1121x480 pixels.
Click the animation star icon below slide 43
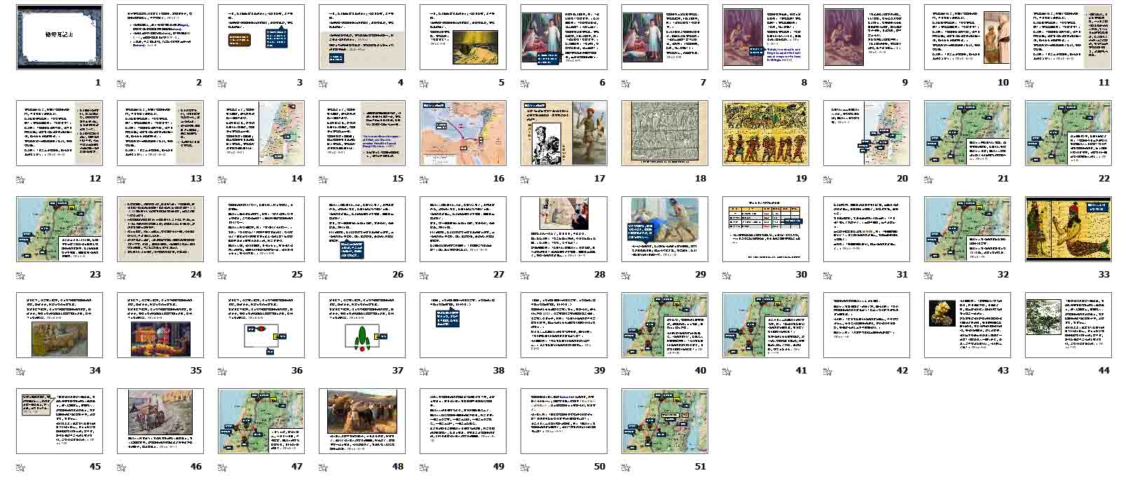928,371
